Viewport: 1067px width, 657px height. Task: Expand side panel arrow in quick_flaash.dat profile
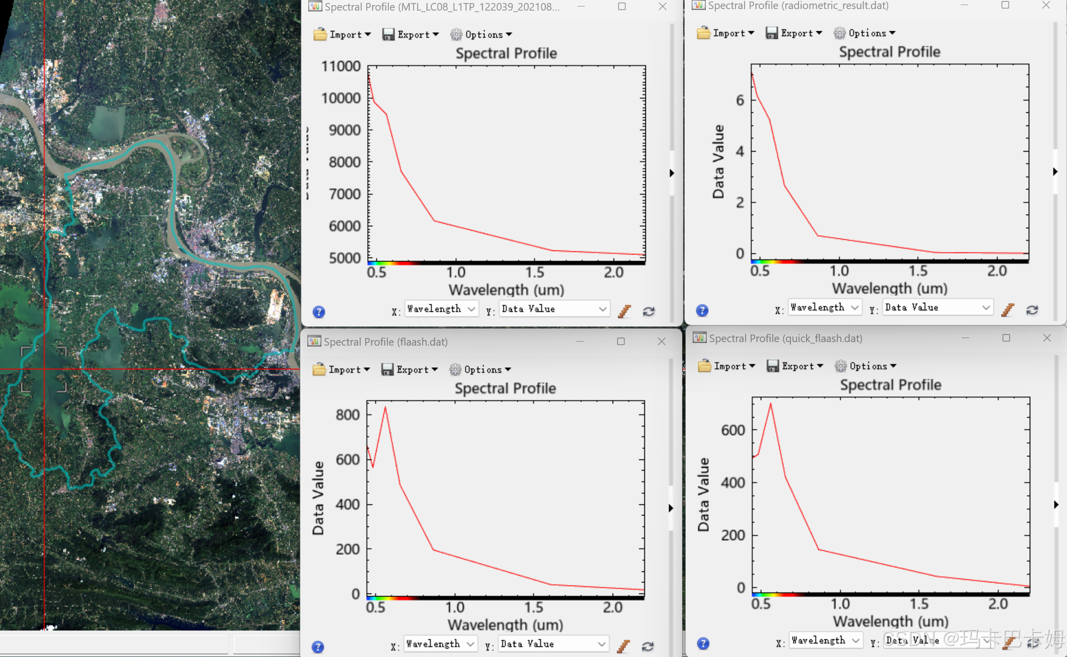tap(1056, 504)
